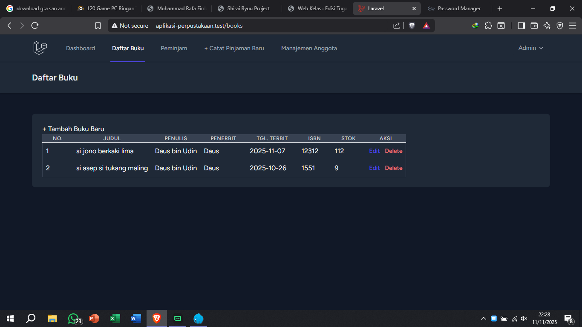
Task: Toggle the browser sidebar panel
Action: pos(521,26)
